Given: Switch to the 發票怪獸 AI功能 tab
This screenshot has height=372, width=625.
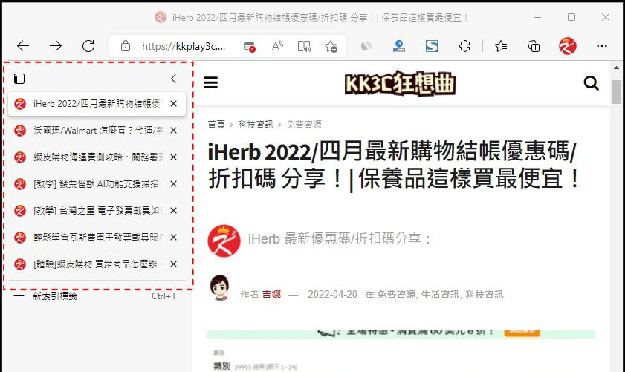Looking at the screenshot, I should (97, 184).
